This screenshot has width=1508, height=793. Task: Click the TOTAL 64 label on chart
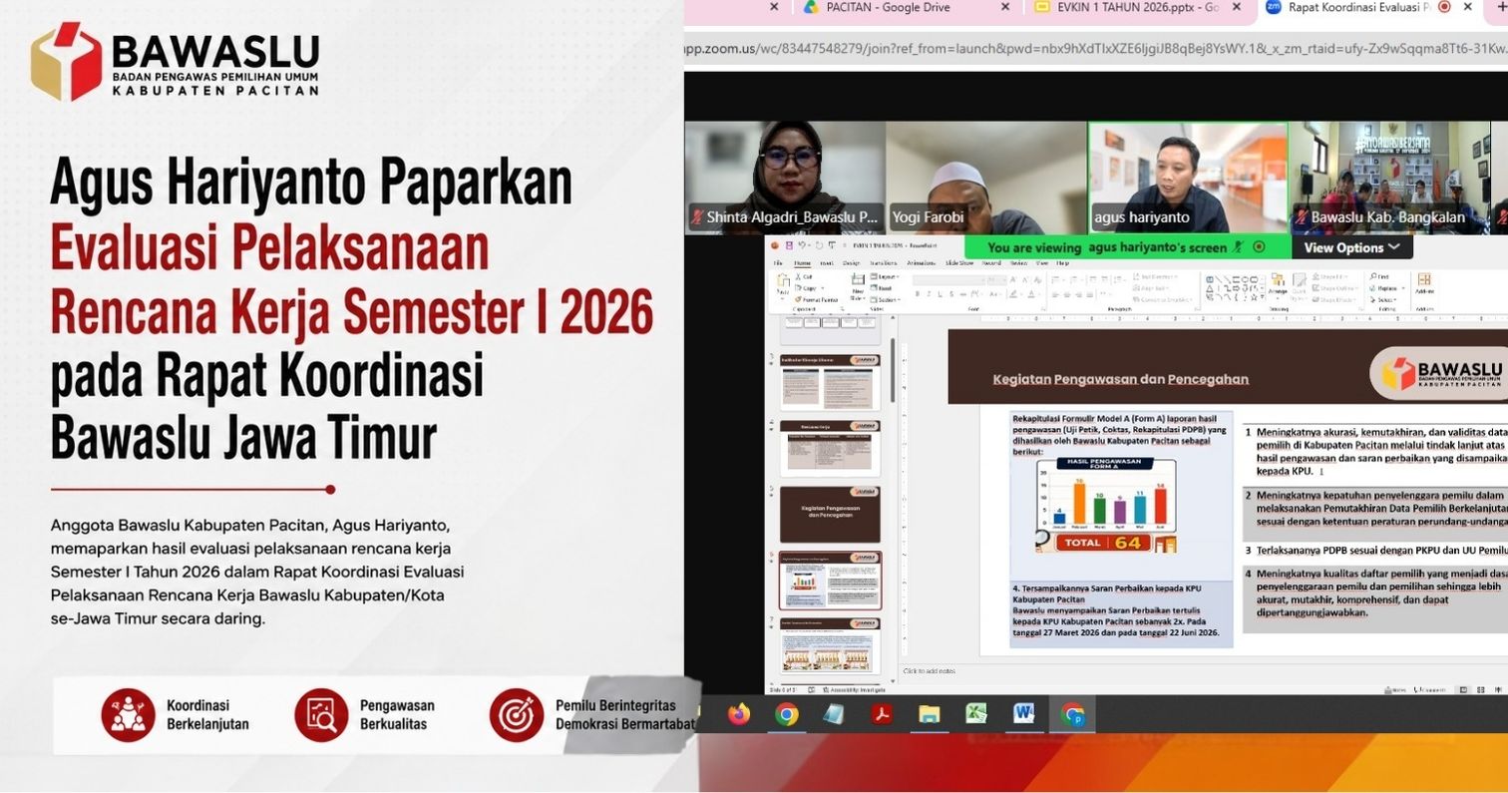pos(1104,543)
